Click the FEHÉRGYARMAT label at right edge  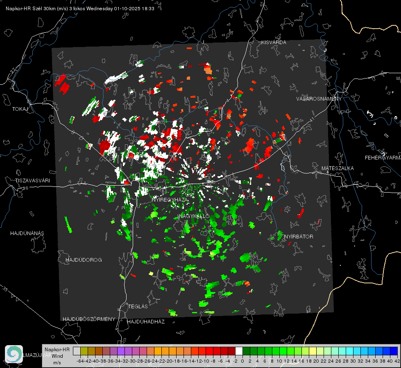tap(383, 158)
